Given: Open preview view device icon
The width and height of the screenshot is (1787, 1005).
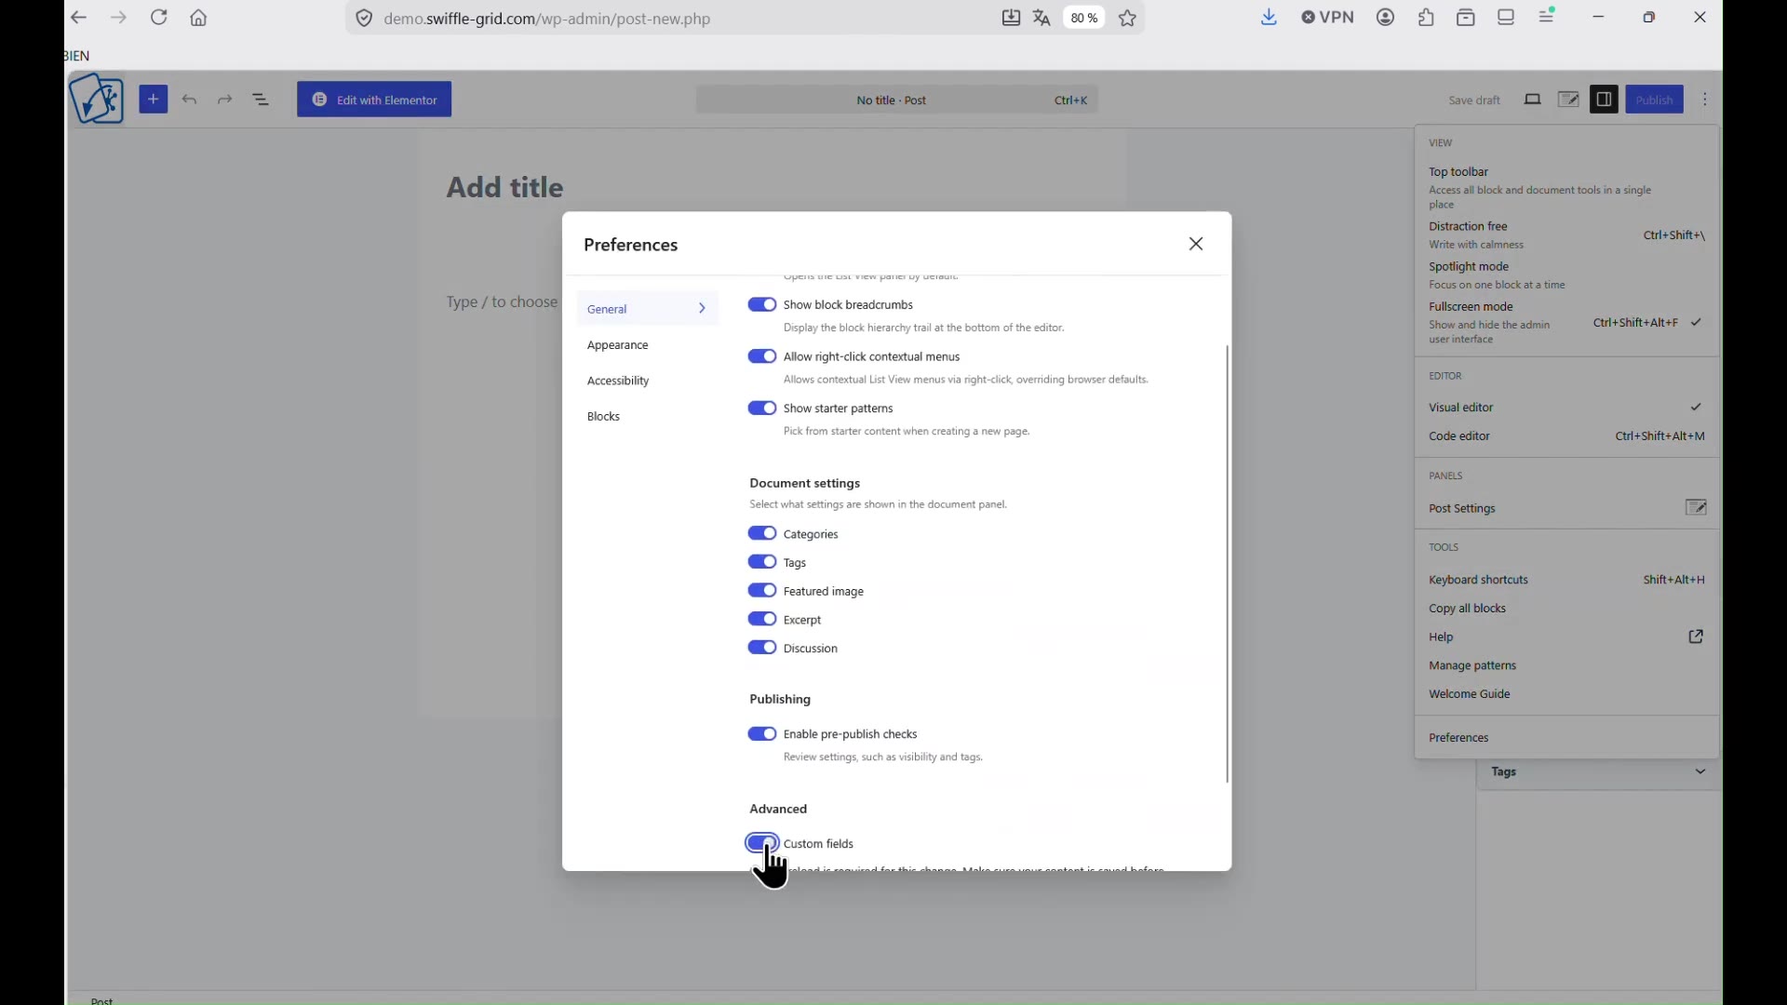Looking at the screenshot, I should click(x=1533, y=100).
